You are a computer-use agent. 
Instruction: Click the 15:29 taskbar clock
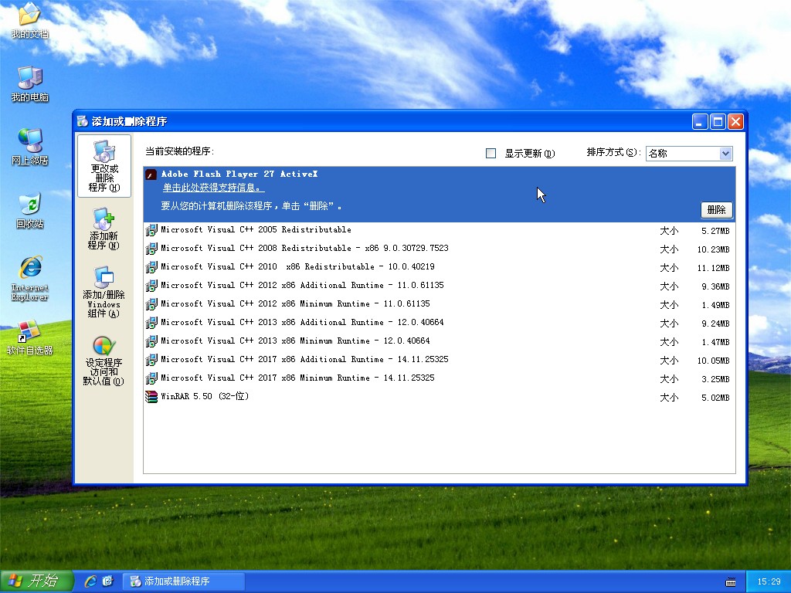(x=769, y=582)
